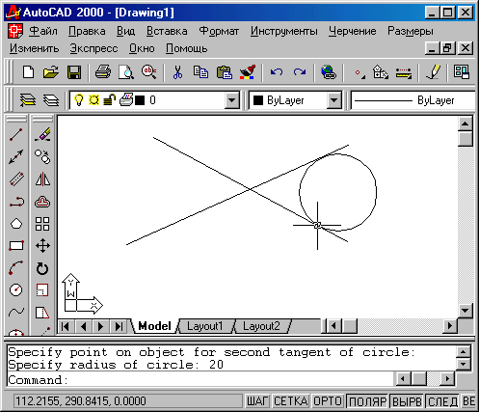Toggle СЕТКА grid display
Viewport: 479px width, 412px height.
click(291, 401)
